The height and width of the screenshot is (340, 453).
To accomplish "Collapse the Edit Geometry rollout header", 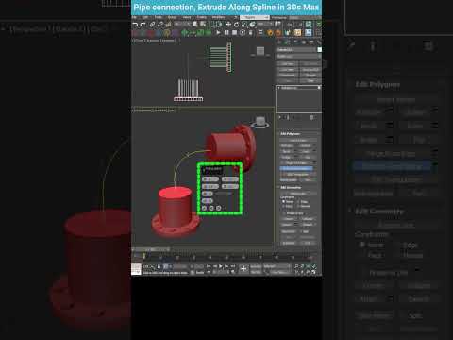I will [x=291, y=187].
